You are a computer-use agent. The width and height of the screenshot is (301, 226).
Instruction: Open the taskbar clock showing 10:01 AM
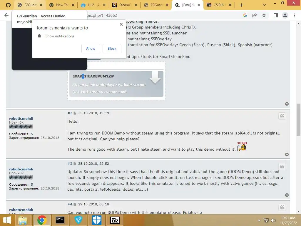288,220
